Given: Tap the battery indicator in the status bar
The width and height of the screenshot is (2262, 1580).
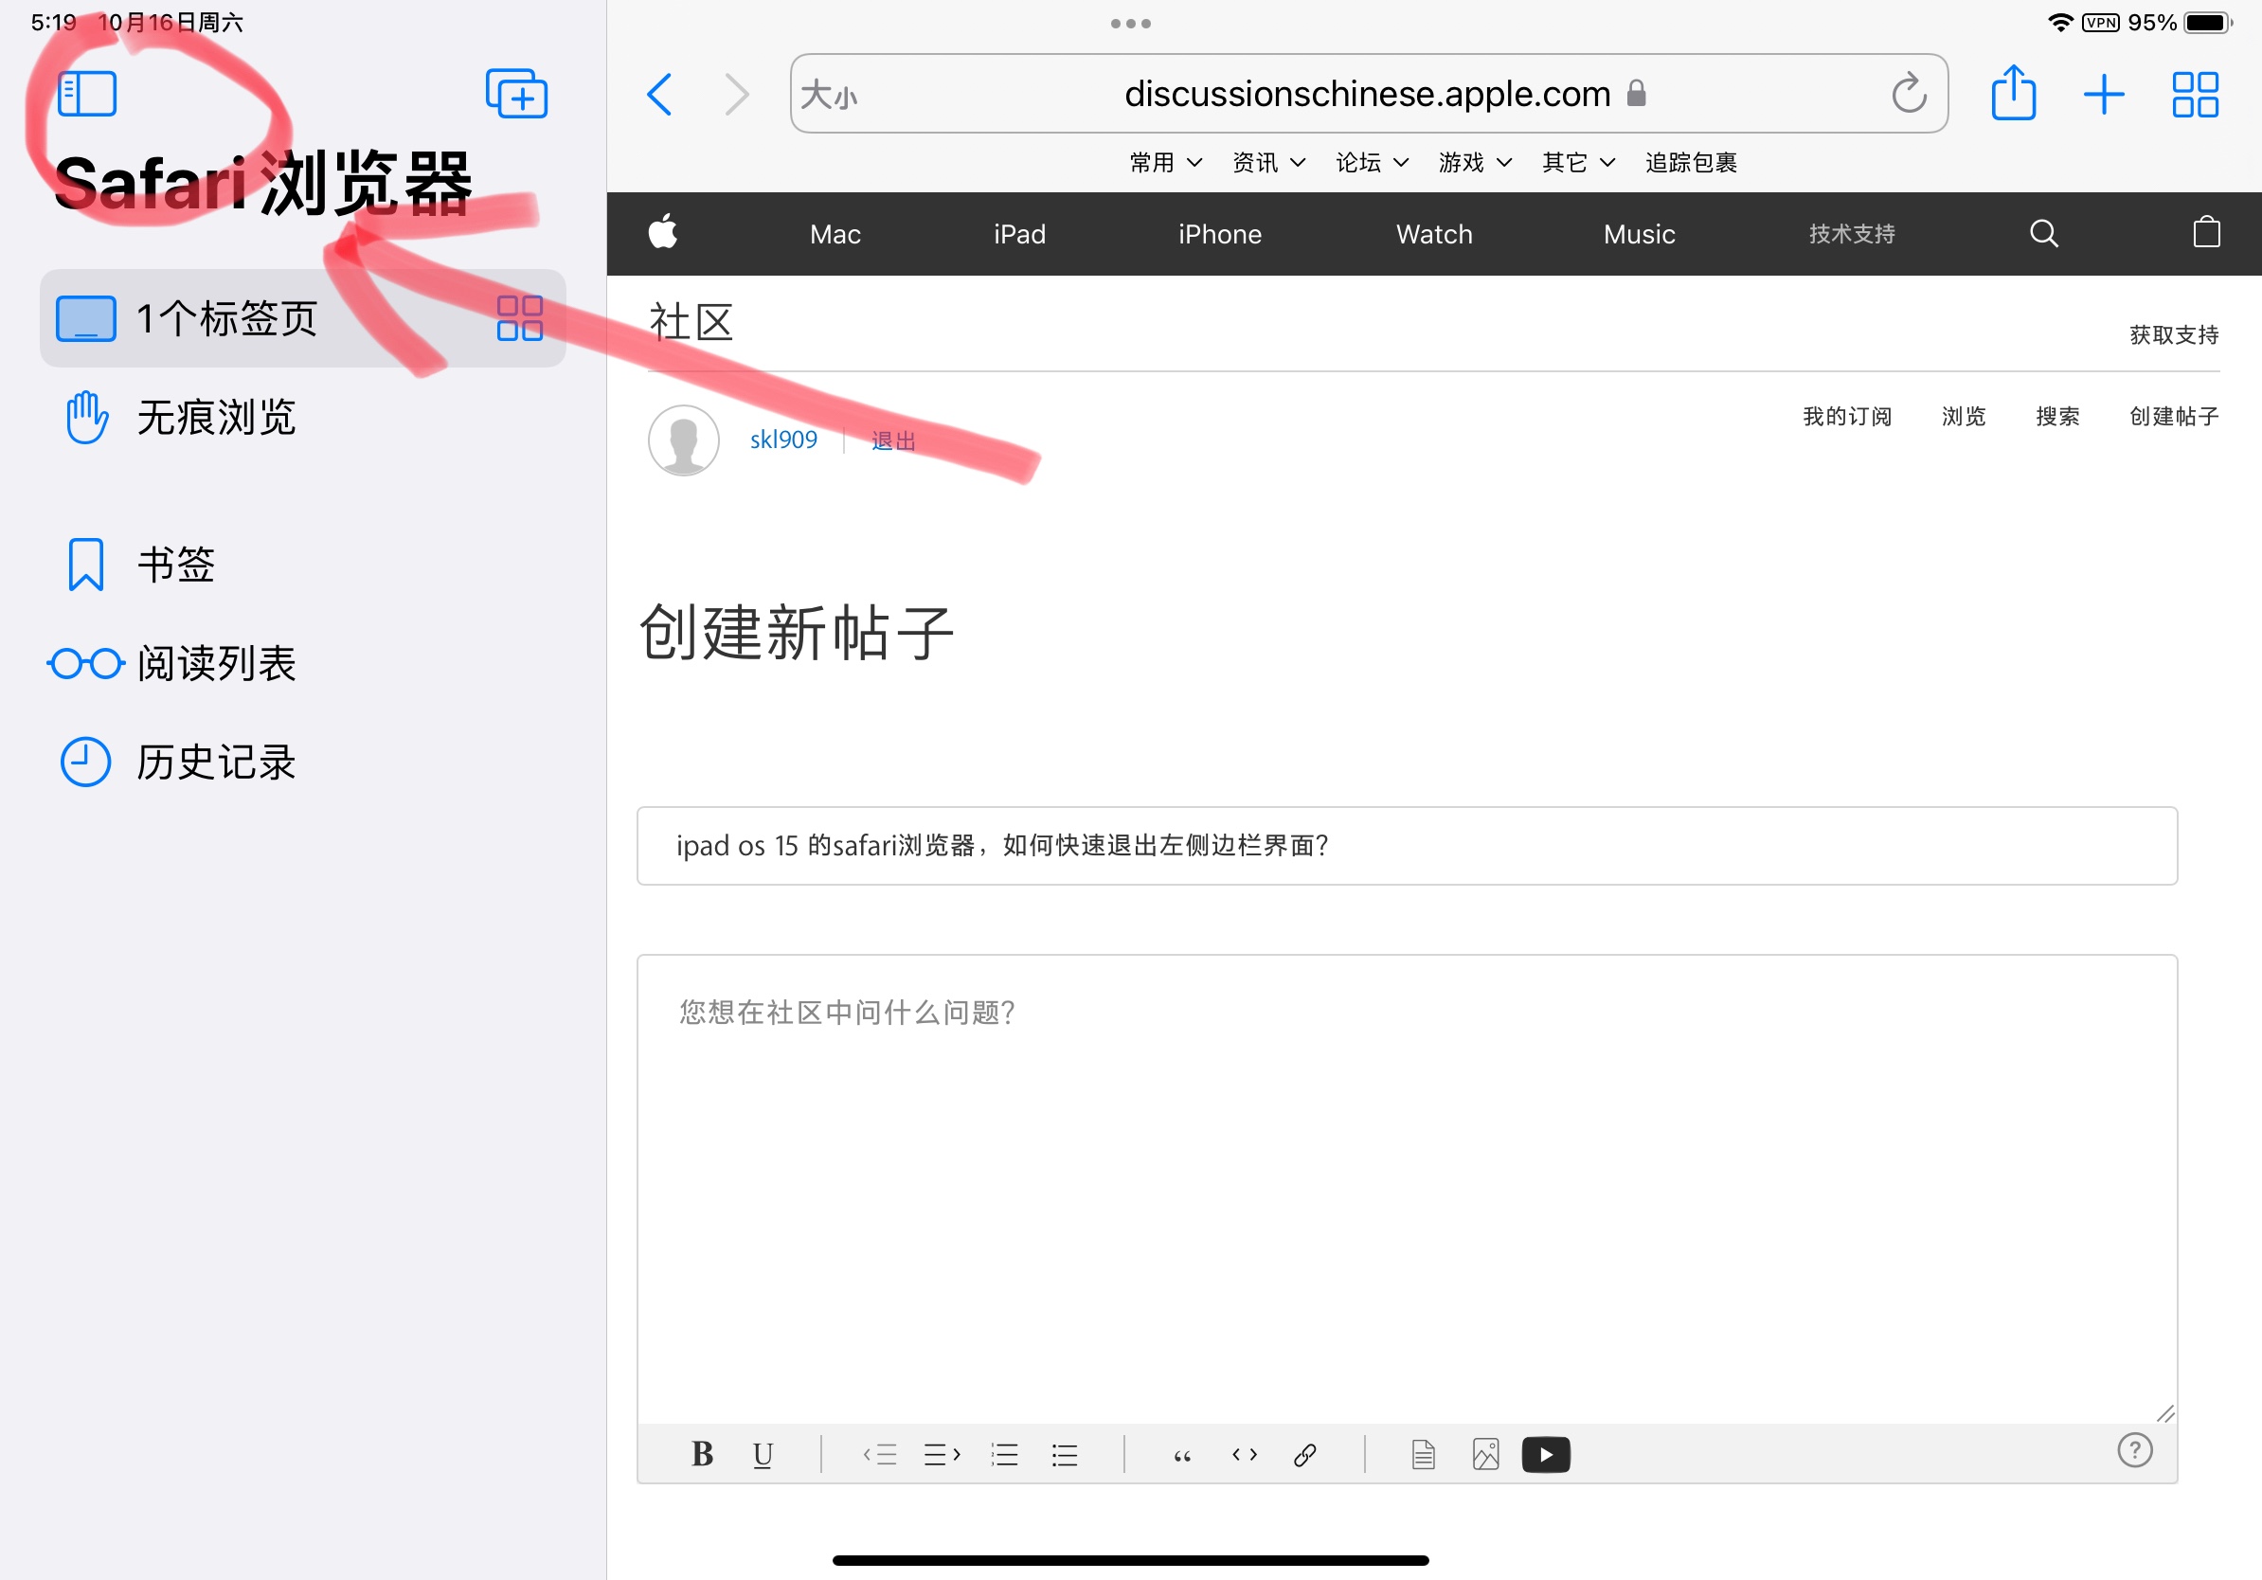Looking at the screenshot, I should [2208, 23].
